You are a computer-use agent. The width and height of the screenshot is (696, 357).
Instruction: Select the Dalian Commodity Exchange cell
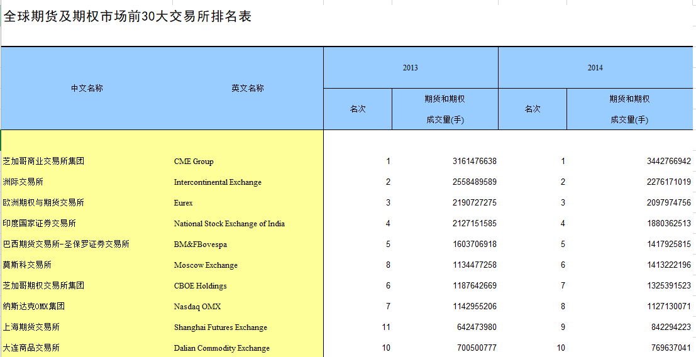coord(221,348)
